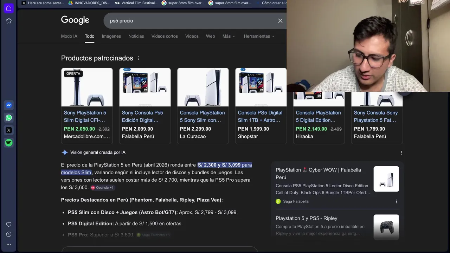
Task: Select the Todo tab
Action: point(90,36)
